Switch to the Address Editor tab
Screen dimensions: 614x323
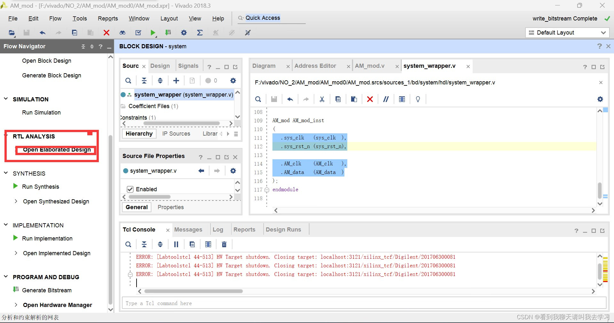coord(315,66)
